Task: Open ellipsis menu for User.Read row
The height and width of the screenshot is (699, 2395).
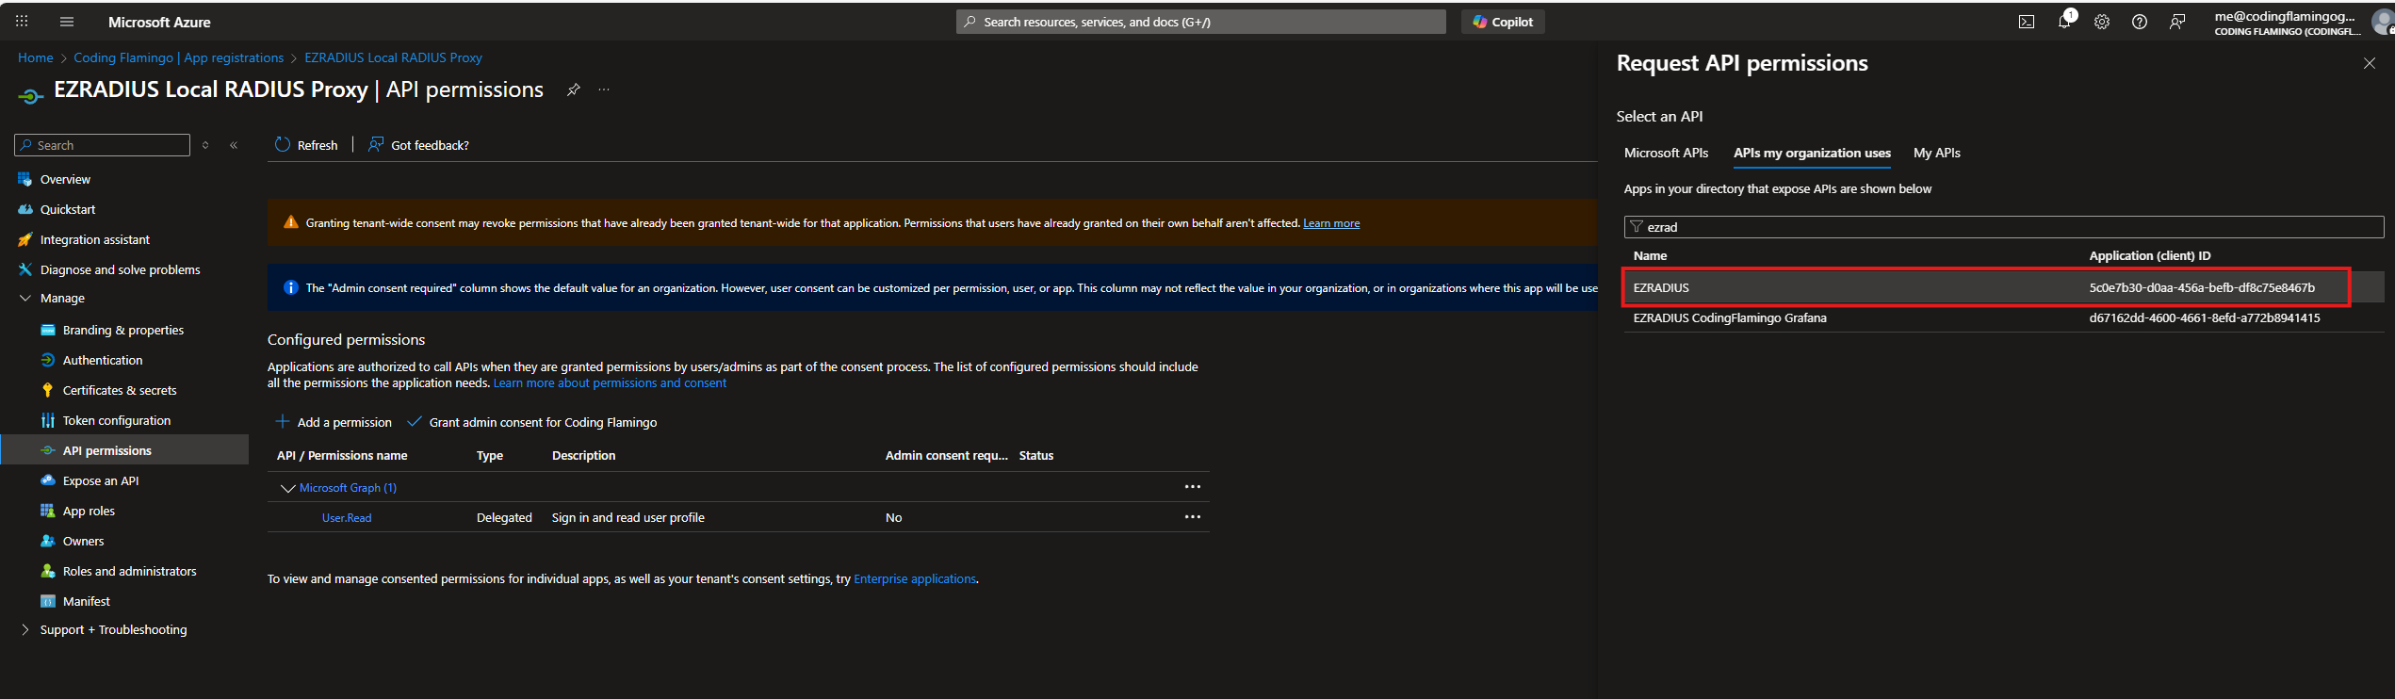Action: [x=1193, y=517]
